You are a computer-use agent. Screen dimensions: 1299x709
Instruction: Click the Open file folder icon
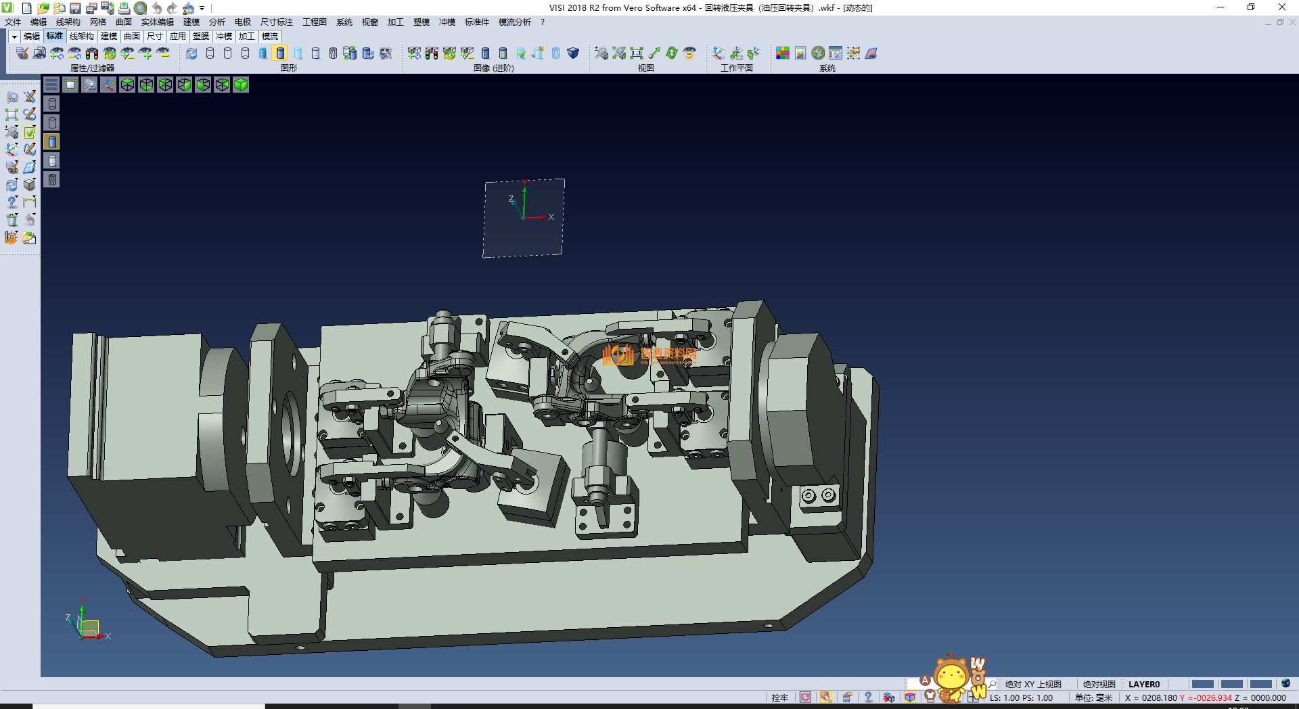click(x=43, y=8)
